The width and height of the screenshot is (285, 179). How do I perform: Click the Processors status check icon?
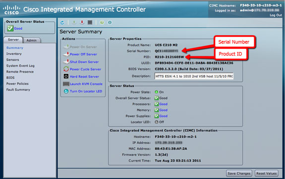pos(157,104)
